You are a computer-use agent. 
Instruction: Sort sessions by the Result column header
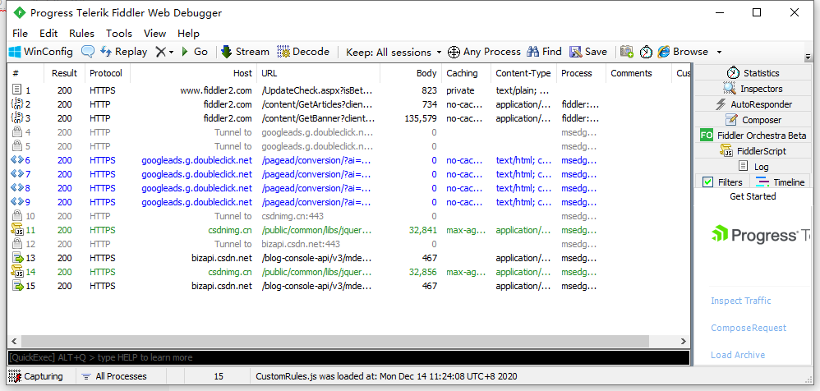64,73
